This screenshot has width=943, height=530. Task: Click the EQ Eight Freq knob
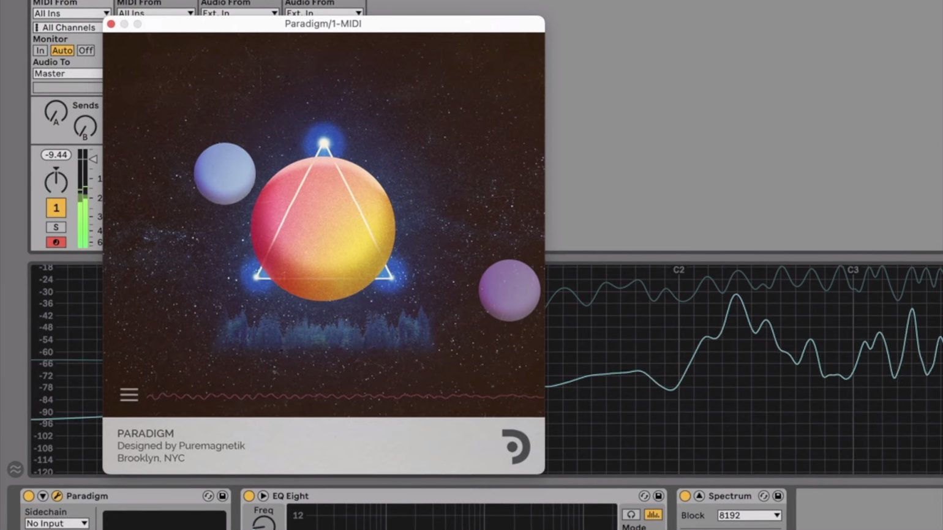263,523
